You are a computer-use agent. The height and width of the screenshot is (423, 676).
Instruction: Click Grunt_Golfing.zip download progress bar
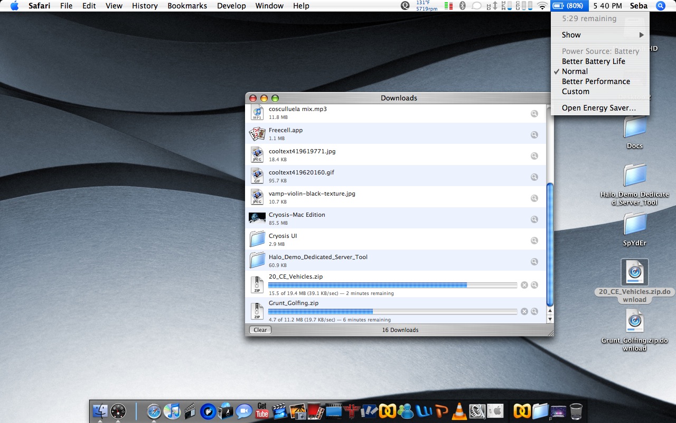click(392, 311)
